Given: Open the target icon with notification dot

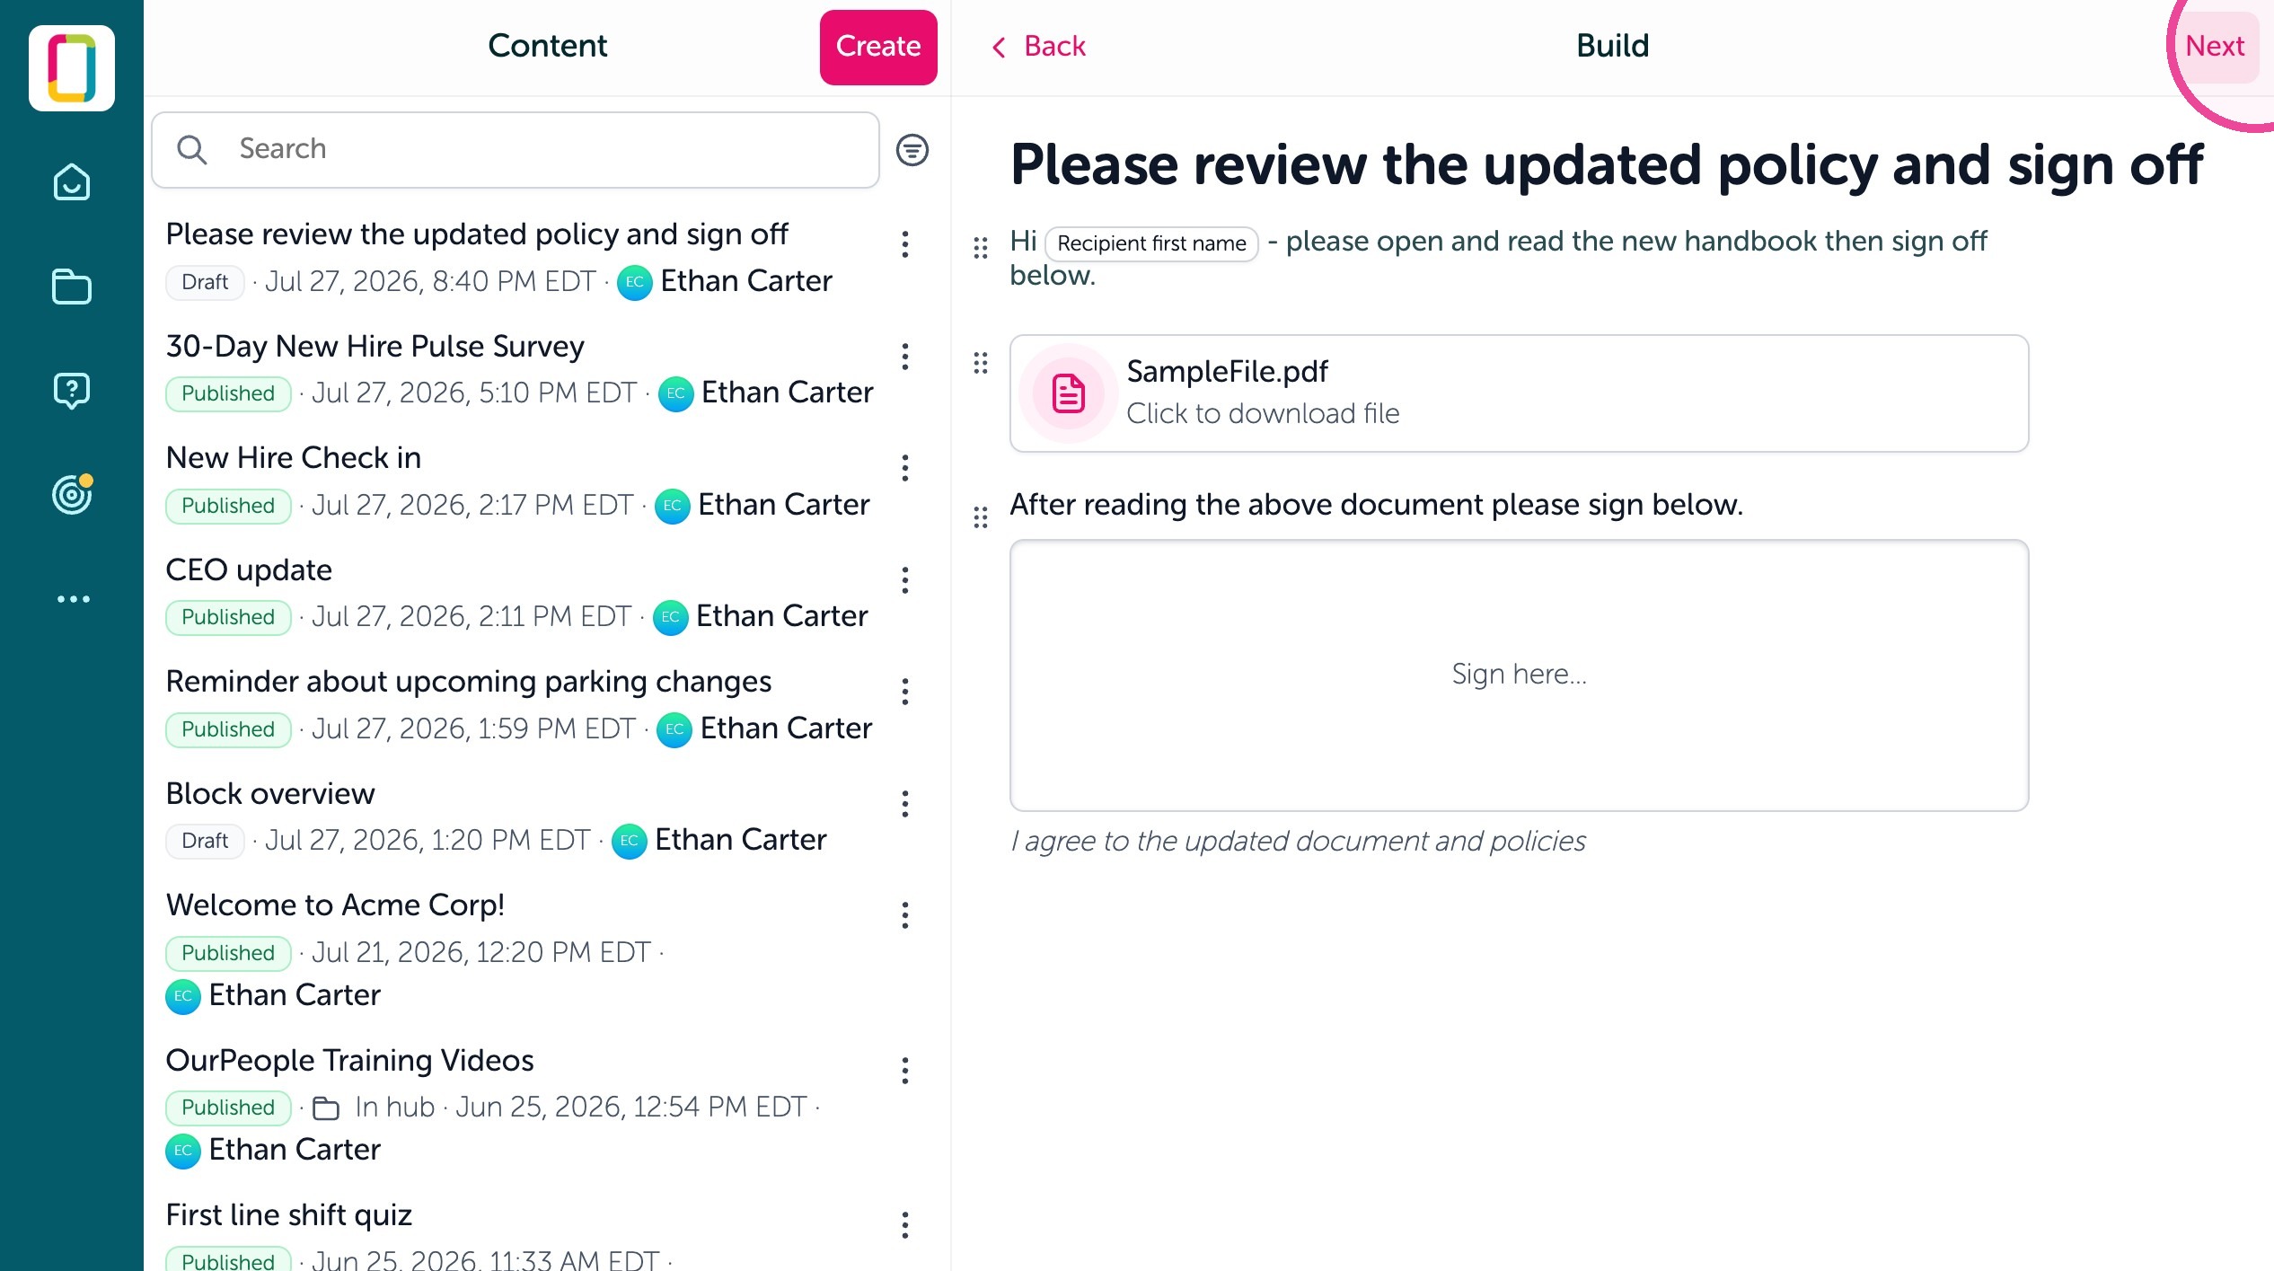Looking at the screenshot, I should (72, 494).
